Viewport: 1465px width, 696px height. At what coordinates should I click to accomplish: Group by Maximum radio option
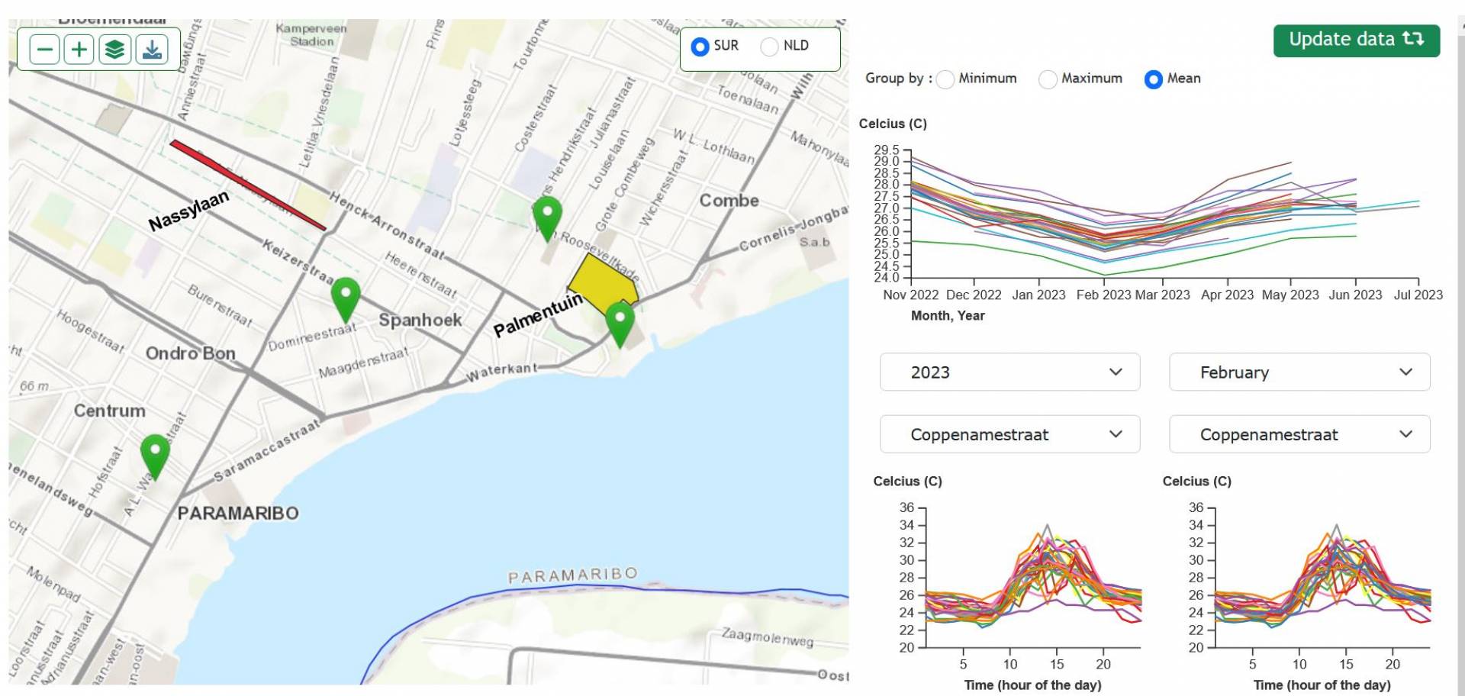coord(1048,79)
